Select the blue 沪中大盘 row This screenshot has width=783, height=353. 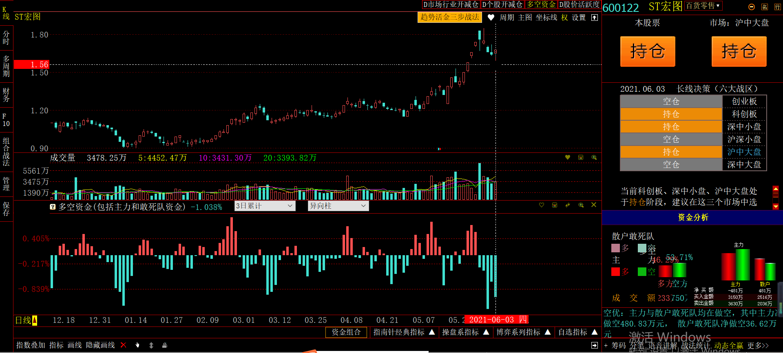click(x=693, y=152)
